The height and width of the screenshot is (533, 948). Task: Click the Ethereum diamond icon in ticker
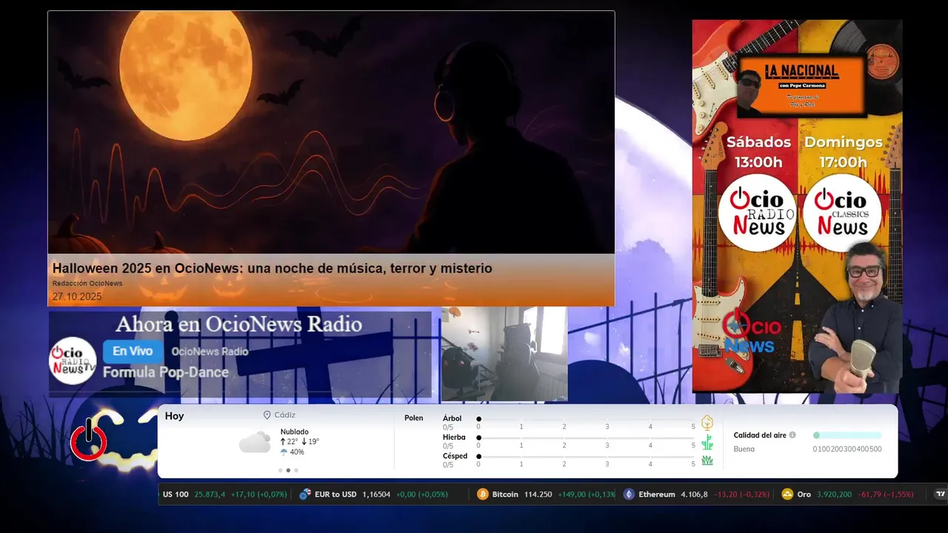click(629, 495)
